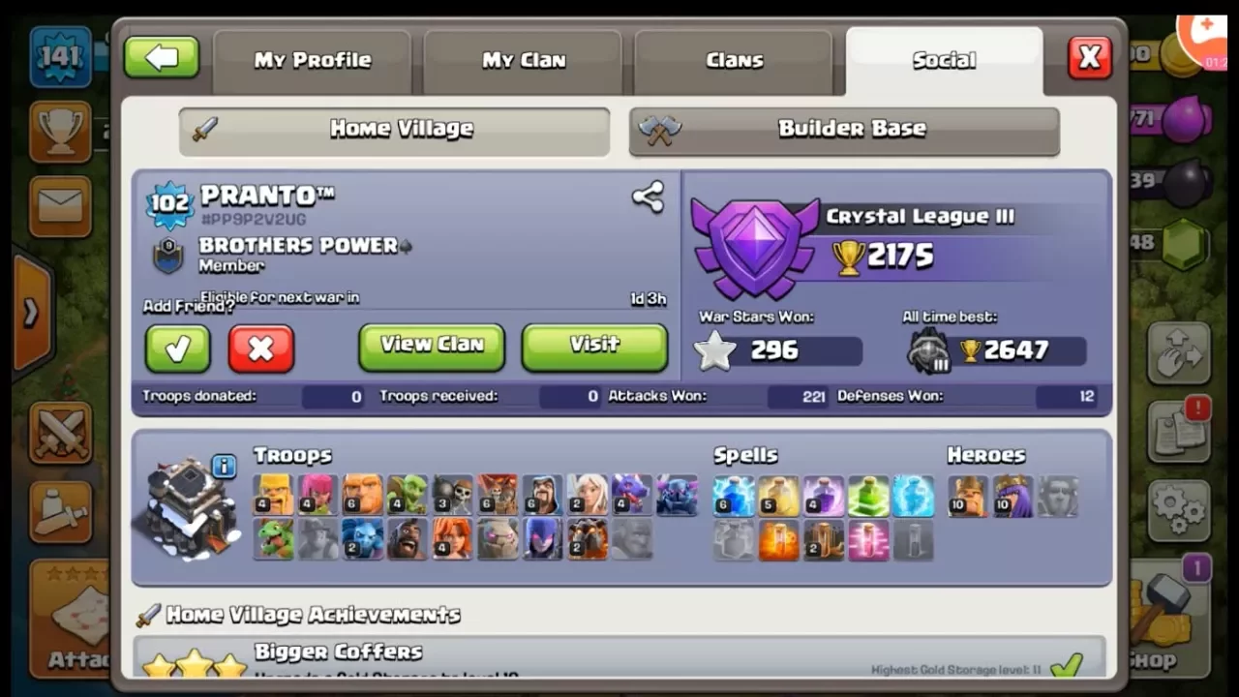Image resolution: width=1239 pixels, height=697 pixels.
Task: Tap the share icon beside PRANTO's name
Action: [x=648, y=197]
